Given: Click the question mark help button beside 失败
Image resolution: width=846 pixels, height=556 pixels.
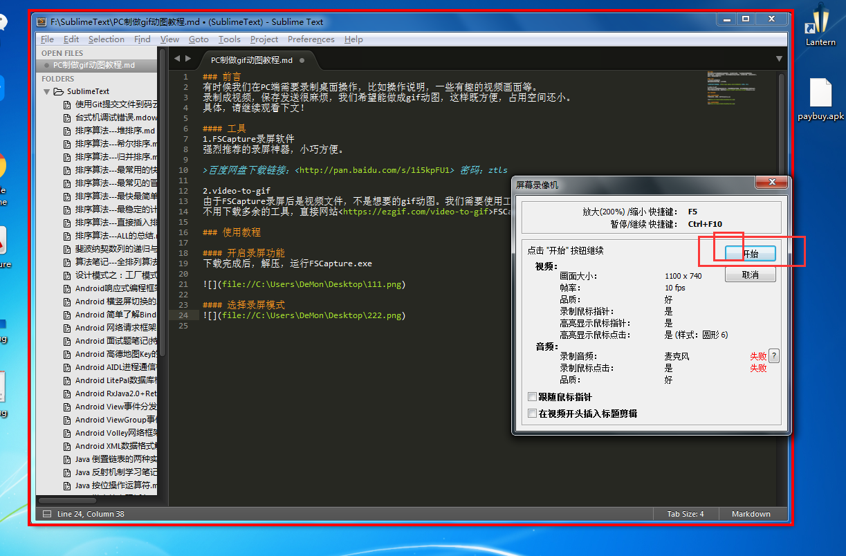Looking at the screenshot, I should tap(774, 356).
